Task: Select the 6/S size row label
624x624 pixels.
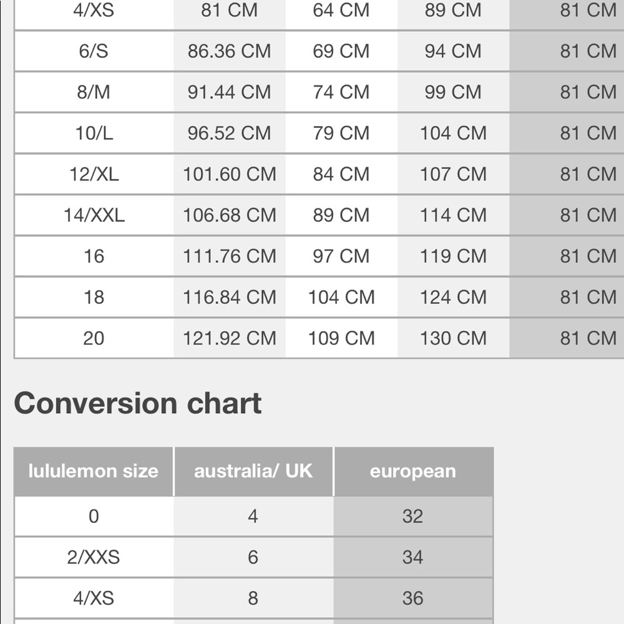Action: coord(94,51)
